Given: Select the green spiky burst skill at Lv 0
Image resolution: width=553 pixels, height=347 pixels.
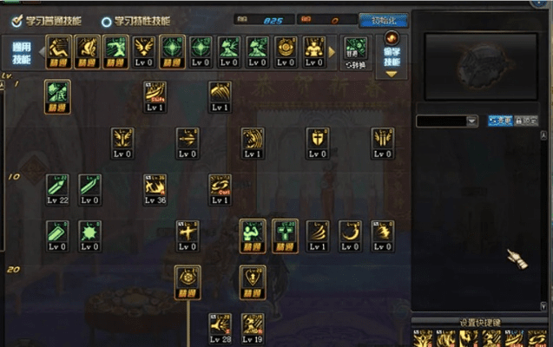Looking at the screenshot, I should pos(89,236).
